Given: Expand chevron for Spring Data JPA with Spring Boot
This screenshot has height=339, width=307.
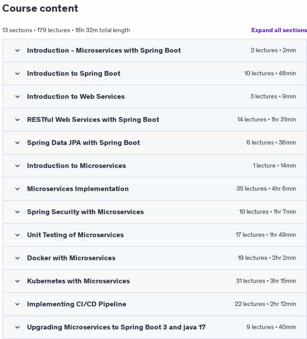Looking at the screenshot, I should 17,143.
